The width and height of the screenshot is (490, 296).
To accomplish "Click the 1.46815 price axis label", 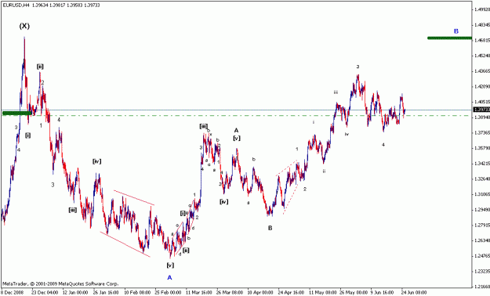I will point(483,40).
